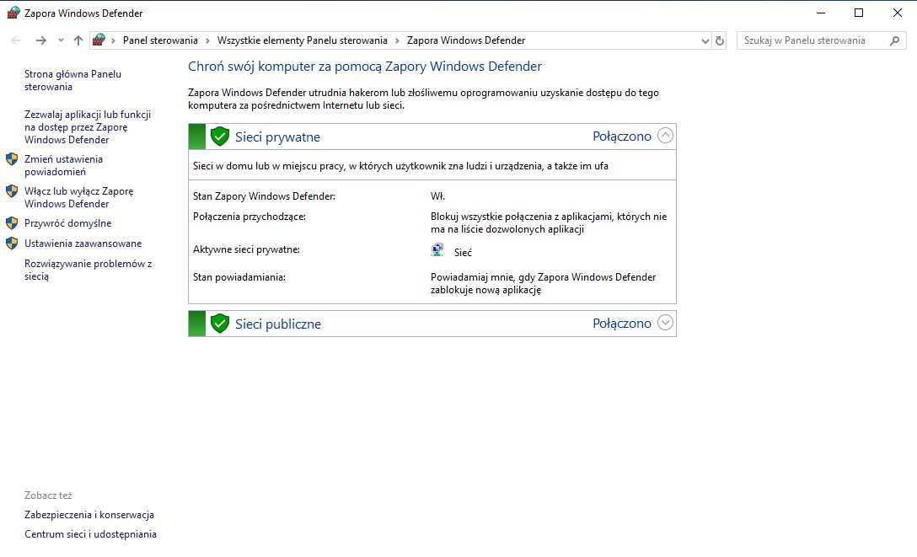Open 'Panel sterowania' breadcrumb
The height and width of the screenshot is (557, 917).
tap(160, 40)
